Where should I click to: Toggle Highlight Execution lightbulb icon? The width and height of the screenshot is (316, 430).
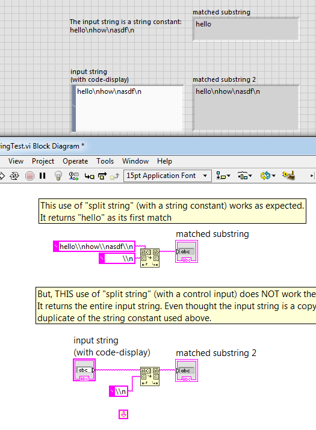pyautogui.click(x=58, y=176)
